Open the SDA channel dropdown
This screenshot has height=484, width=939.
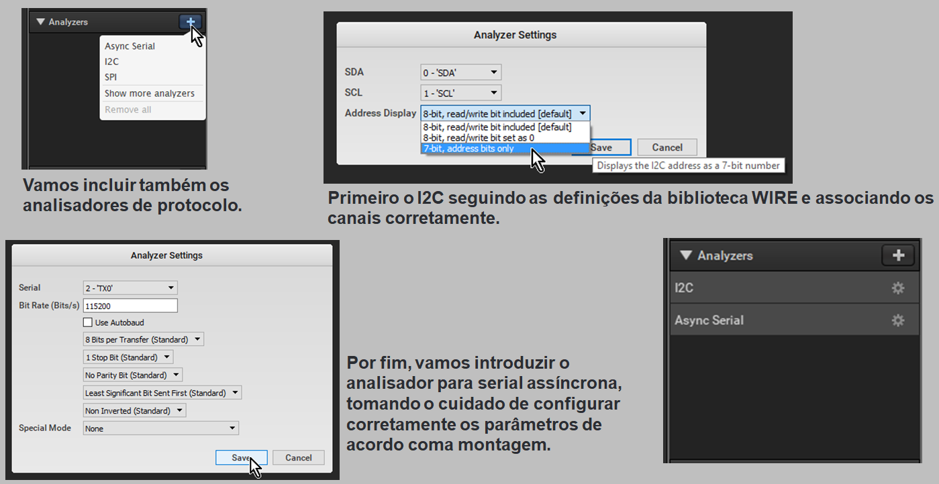pyautogui.click(x=460, y=72)
